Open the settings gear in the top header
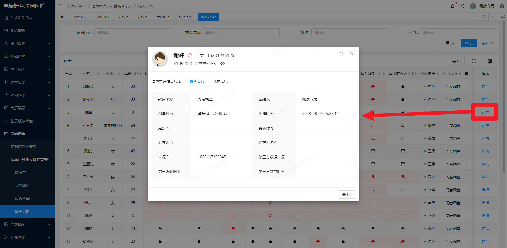 point(502,6)
